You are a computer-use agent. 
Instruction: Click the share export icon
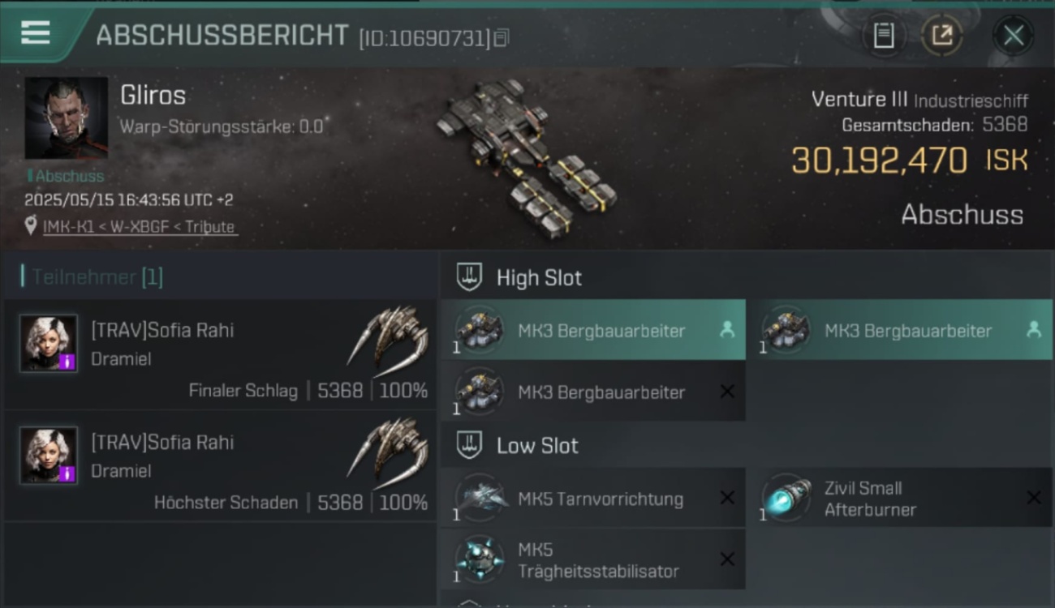pyautogui.click(x=941, y=35)
